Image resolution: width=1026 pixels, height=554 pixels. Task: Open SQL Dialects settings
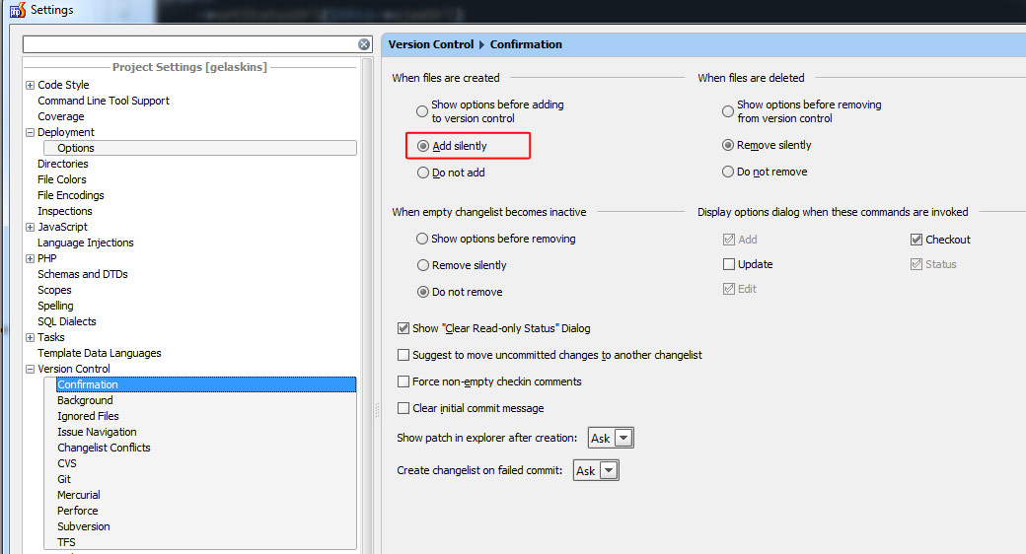click(x=67, y=321)
